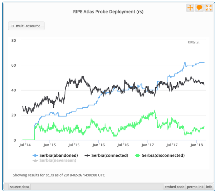The height and width of the screenshot is (193, 217).
Task: Click the chart title RIPE Atlas Probe Deployment (rs)
Action: pos(108,12)
